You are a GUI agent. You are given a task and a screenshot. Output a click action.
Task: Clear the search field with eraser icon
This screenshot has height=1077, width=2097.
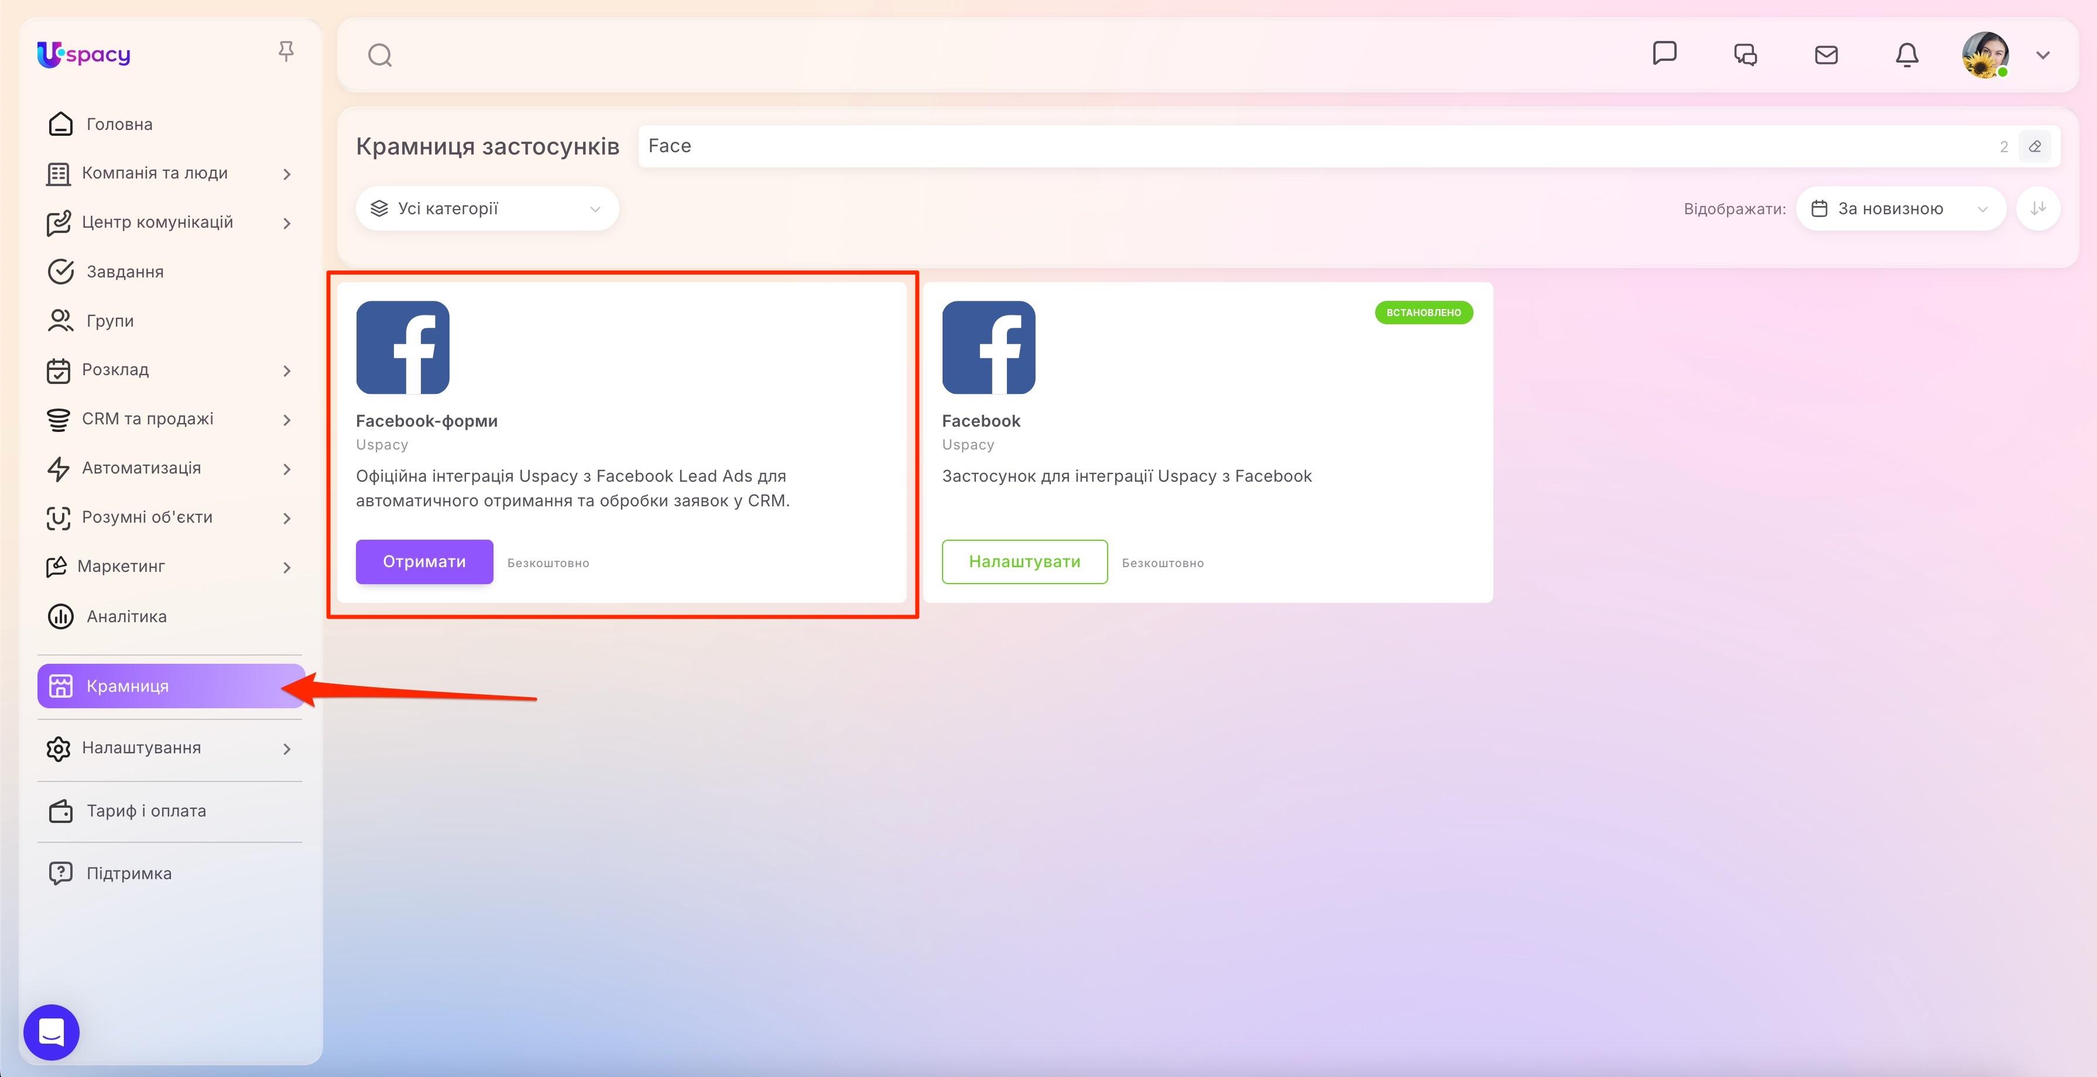coord(2035,146)
